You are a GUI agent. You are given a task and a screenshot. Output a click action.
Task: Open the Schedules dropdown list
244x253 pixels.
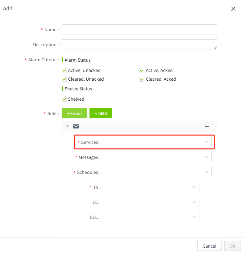coord(157,172)
